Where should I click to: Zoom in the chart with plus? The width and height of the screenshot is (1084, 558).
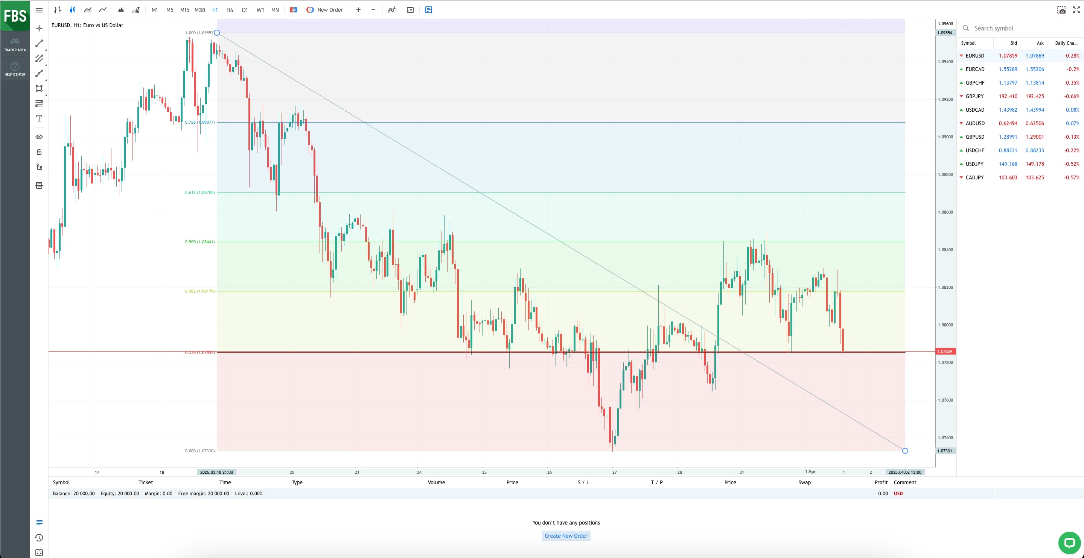pyautogui.click(x=358, y=10)
